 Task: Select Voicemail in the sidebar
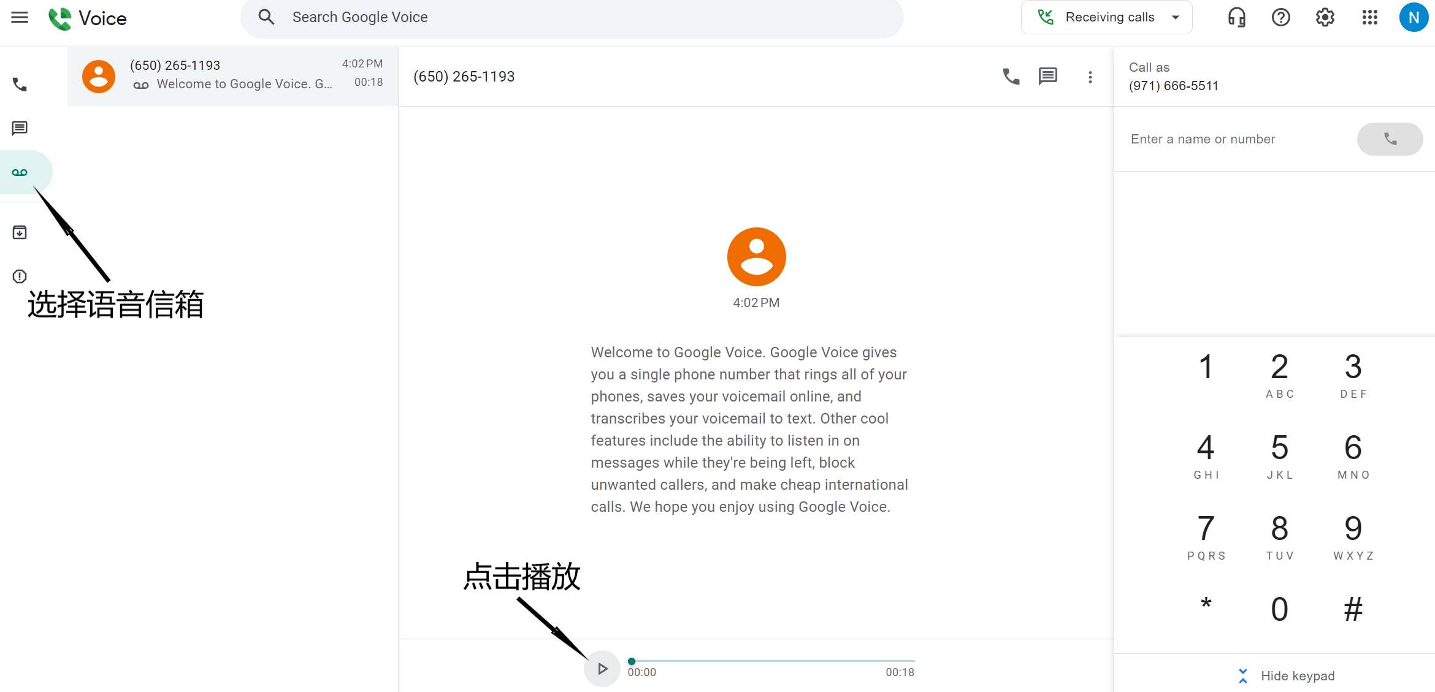(x=20, y=172)
